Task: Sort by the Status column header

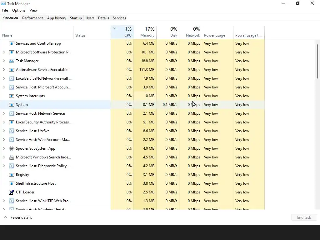Action: 92,32
